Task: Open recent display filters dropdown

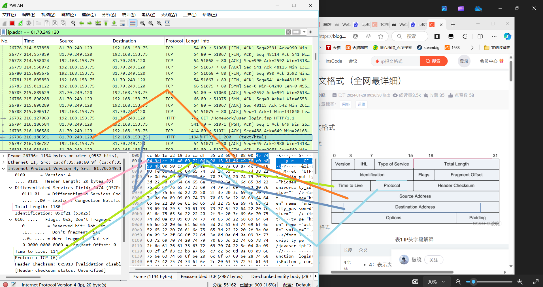Action: click(304, 32)
